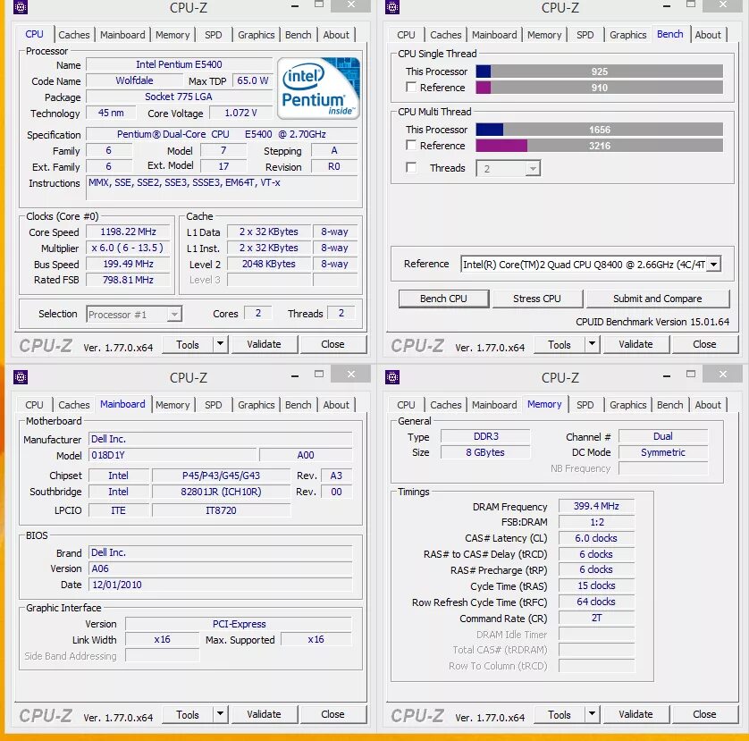This screenshot has width=749, height=741.
Task: Switch to the SPD tab
Action: pyautogui.click(x=214, y=34)
